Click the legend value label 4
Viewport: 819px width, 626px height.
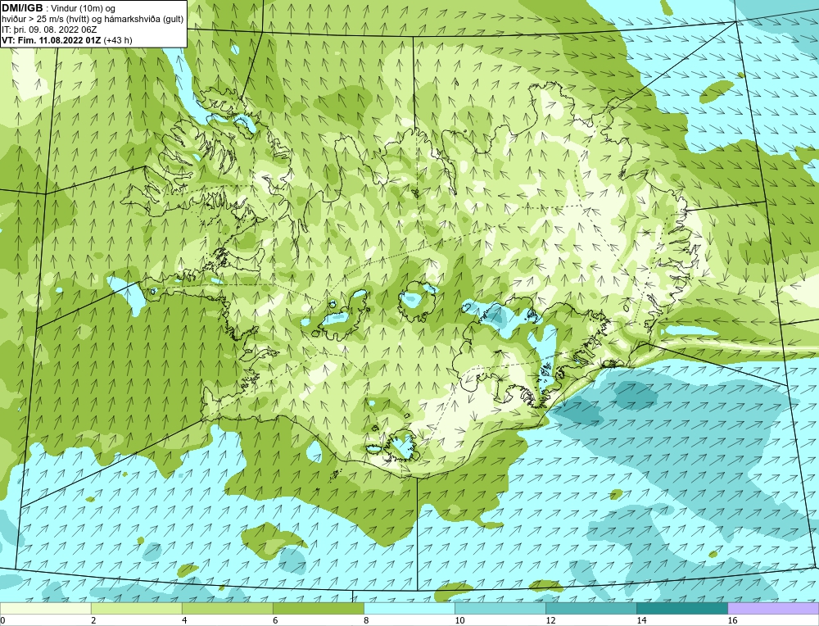click(184, 620)
